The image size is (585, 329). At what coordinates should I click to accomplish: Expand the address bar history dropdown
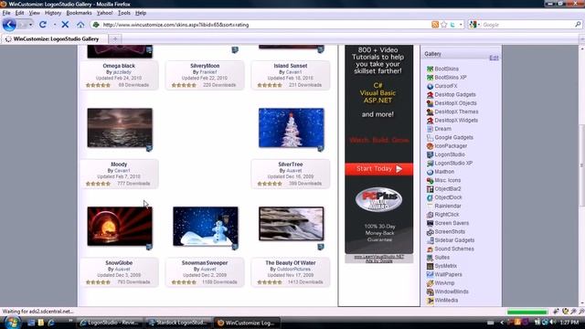click(461, 25)
